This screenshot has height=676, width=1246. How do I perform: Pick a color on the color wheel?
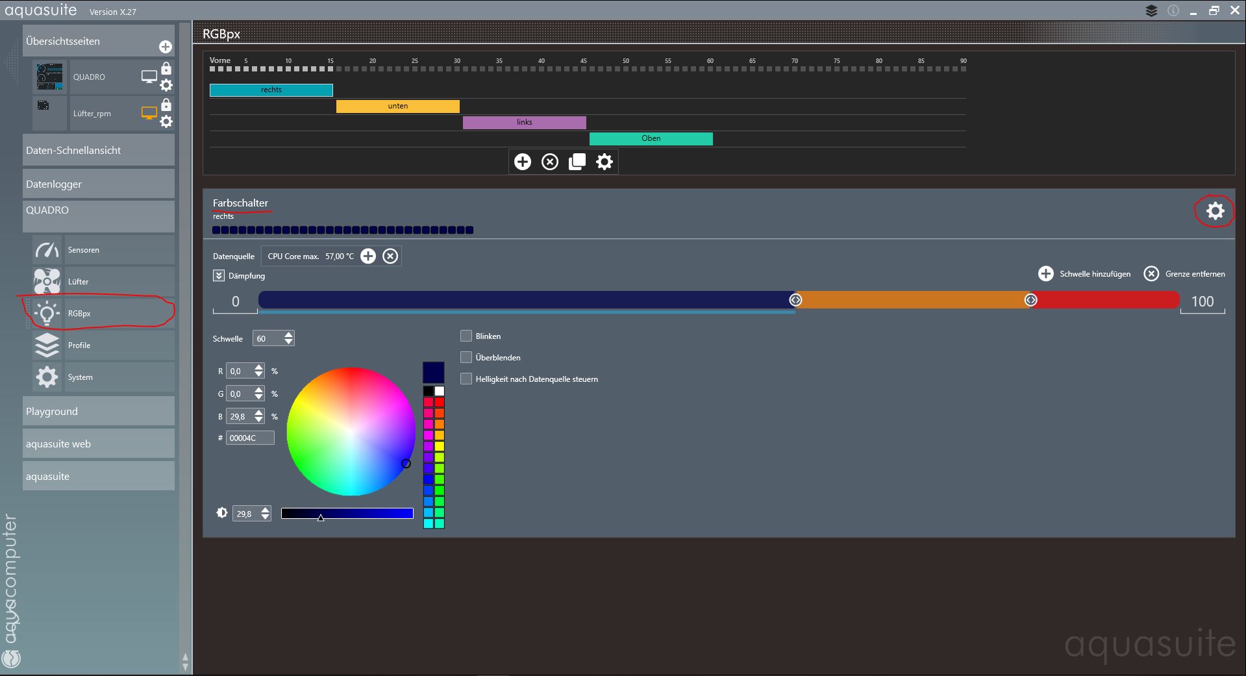point(351,432)
